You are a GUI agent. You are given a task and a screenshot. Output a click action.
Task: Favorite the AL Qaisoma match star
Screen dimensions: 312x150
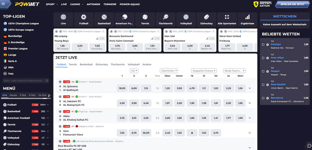click(60, 82)
